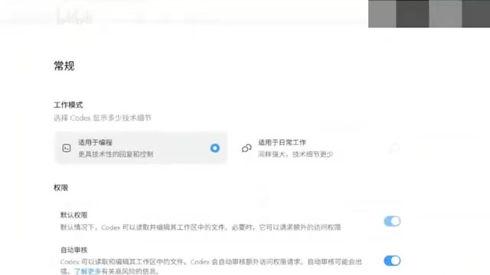Select the 适用于日常工作 radio button
The image size is (490, 275).
click(x=394, y=148)
